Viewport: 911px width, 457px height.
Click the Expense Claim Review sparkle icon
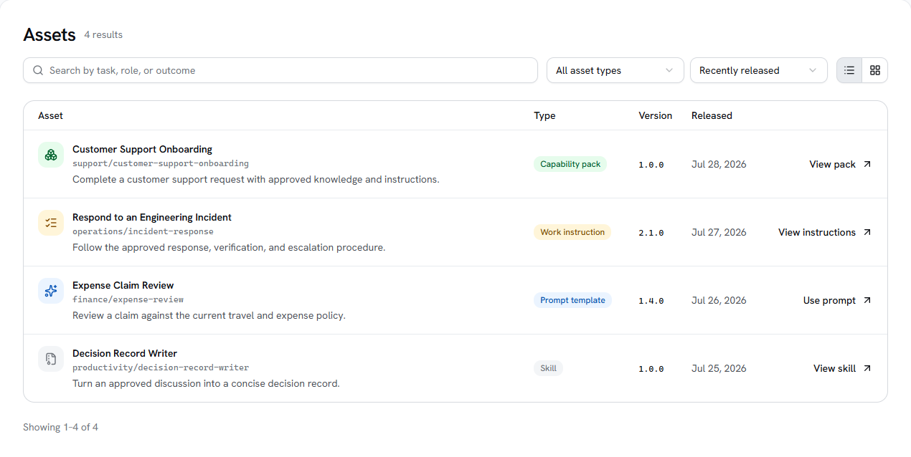tap(51, 291)
